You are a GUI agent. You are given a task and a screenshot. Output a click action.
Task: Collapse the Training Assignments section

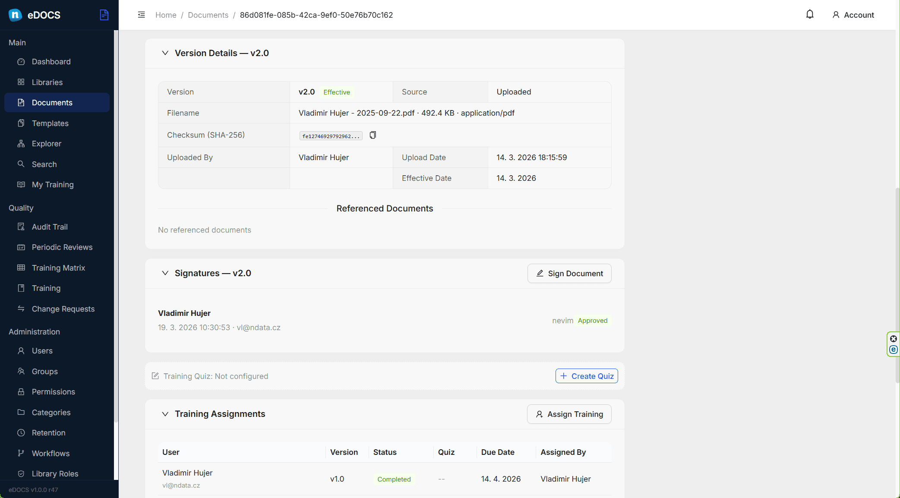[x=165, y=414]
